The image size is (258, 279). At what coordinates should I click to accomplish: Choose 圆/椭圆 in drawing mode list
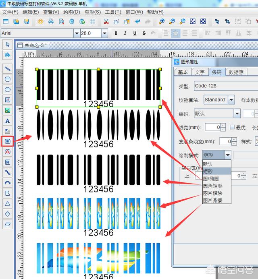tap(216, 178)
